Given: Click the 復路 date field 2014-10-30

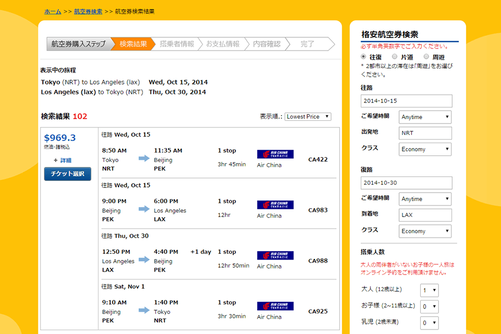Looking at the screenshot, I should [406, 183].
